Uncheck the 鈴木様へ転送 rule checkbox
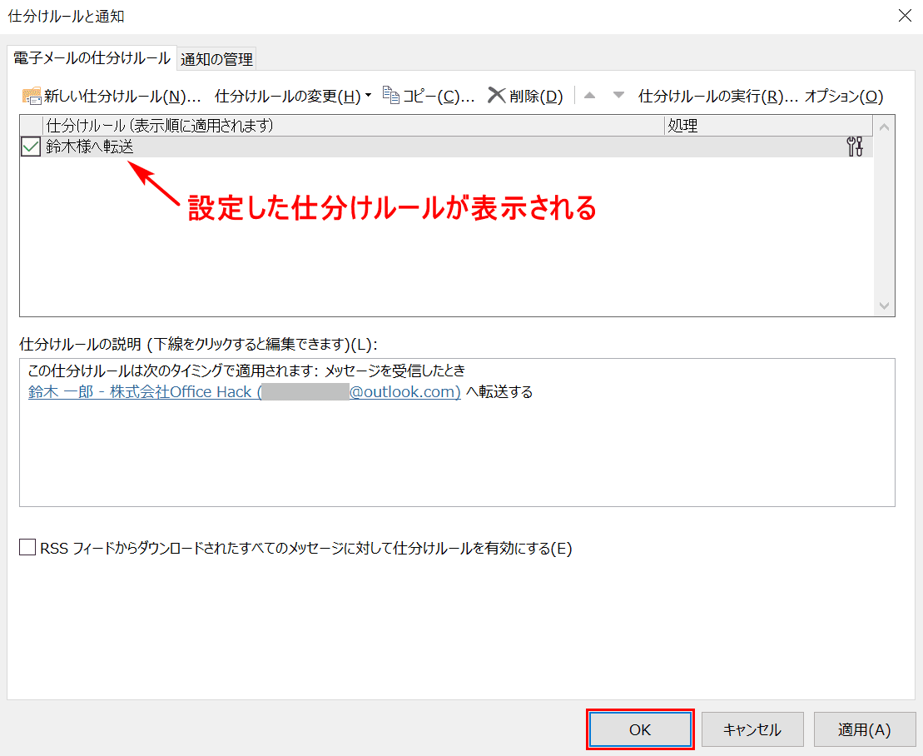This screenshot has width=923, height=756. [31, 147]
